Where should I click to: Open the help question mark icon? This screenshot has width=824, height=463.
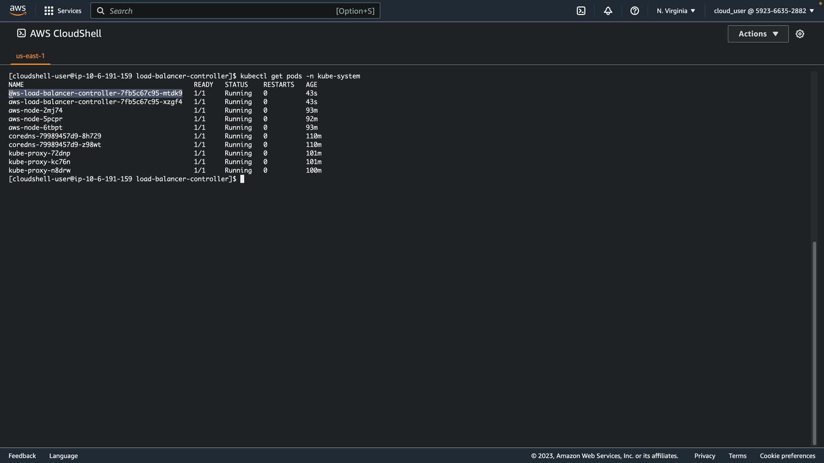[634, 11]
